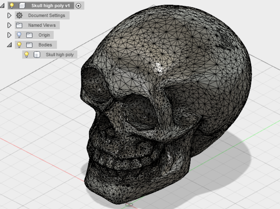The image size is (280, 209).
Task: Expand the Document Settings node
Action: 10,15
